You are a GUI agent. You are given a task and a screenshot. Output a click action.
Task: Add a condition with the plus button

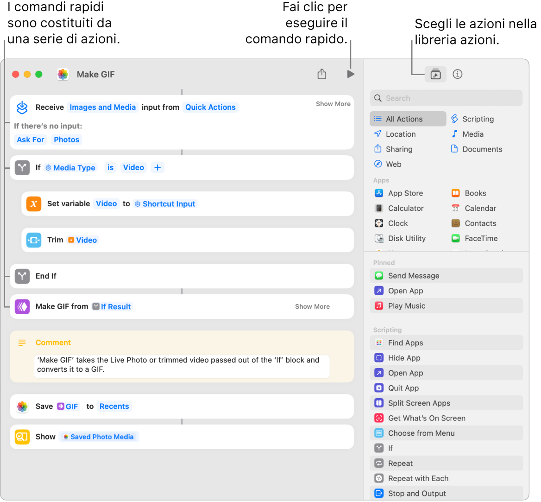(157, 168)
